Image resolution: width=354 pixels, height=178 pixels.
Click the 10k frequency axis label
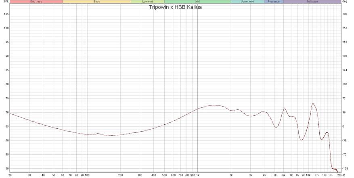click(308, 175)
